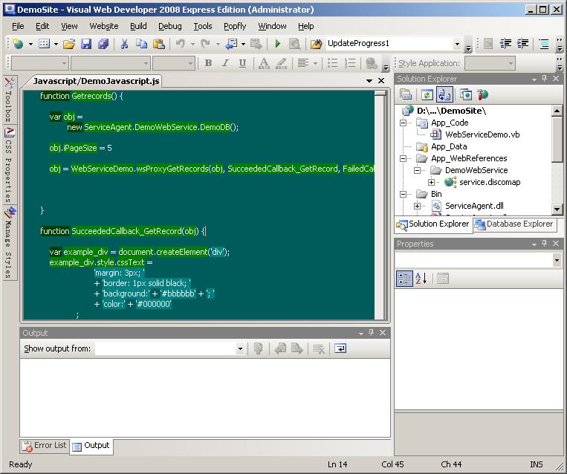Click the Increase Indent toolbar icon
The image size is (567, 474).
(522, 44)
